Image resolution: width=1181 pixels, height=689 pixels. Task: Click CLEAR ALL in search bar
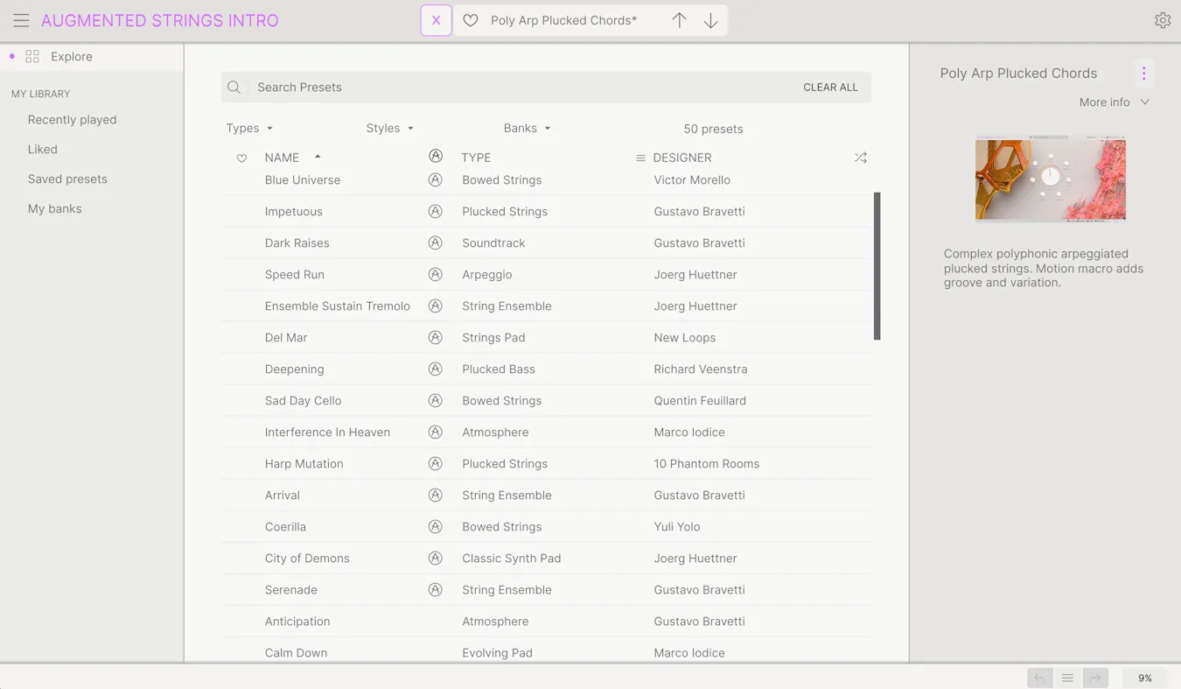point(830,88)
